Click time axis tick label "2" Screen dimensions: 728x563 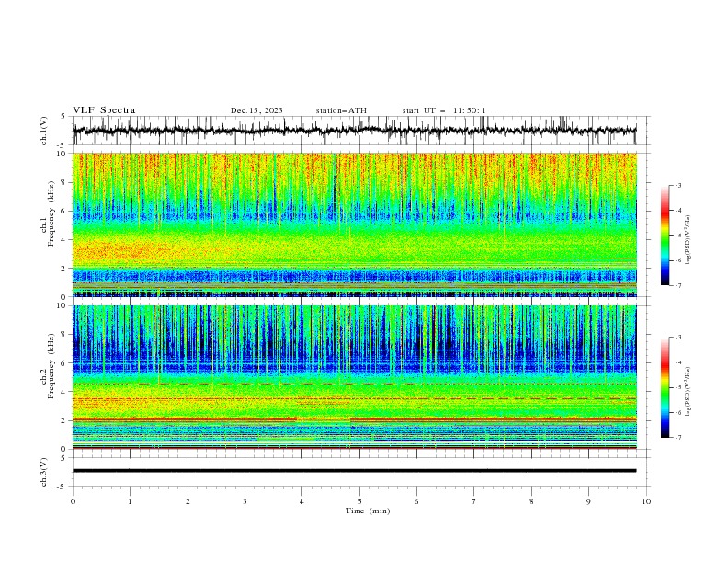tap(188, 501)
